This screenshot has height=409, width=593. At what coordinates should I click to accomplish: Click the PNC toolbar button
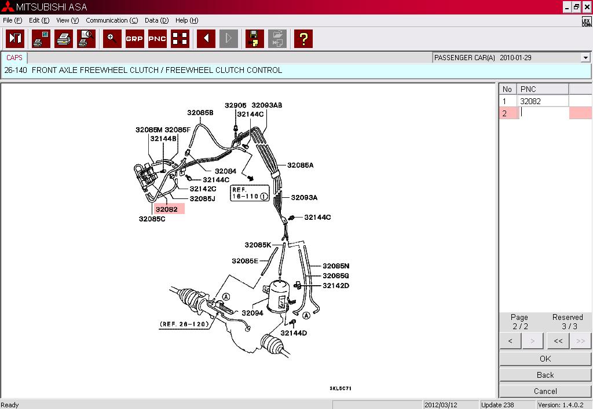coord(157,39)
